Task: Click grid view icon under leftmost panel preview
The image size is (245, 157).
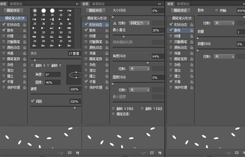Action: tap(70, 153)
